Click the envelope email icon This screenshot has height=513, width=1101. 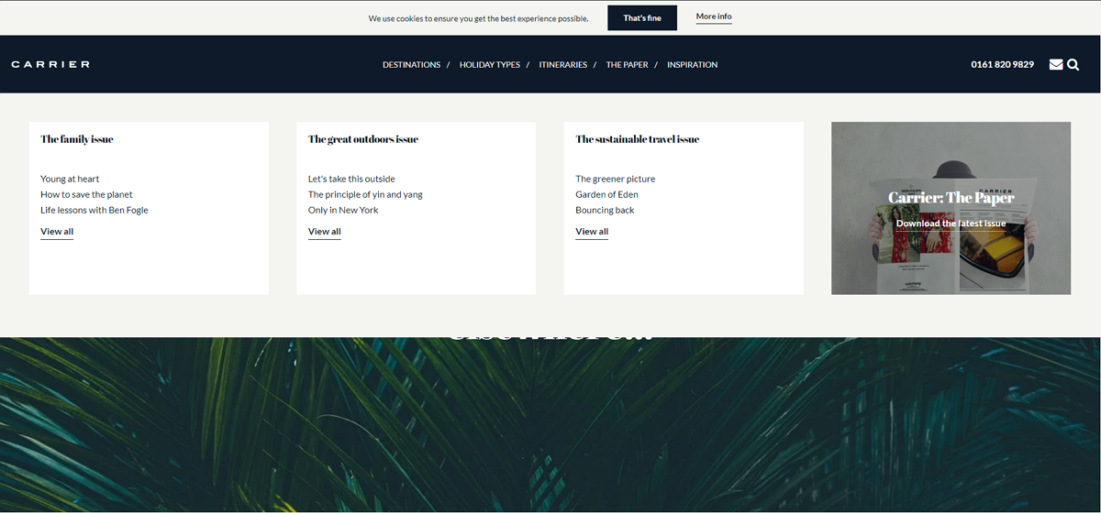pyautogui.click(x=1056, y=64)
